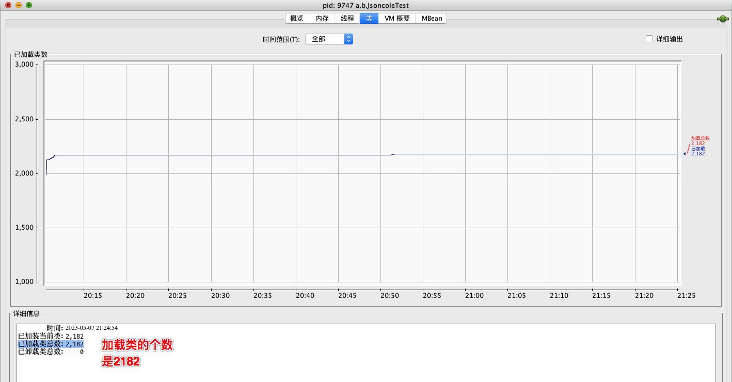Click the 详细信息 panel title
Image resolution: width=732 pixels, height=382 pixels.
[26, 313]
